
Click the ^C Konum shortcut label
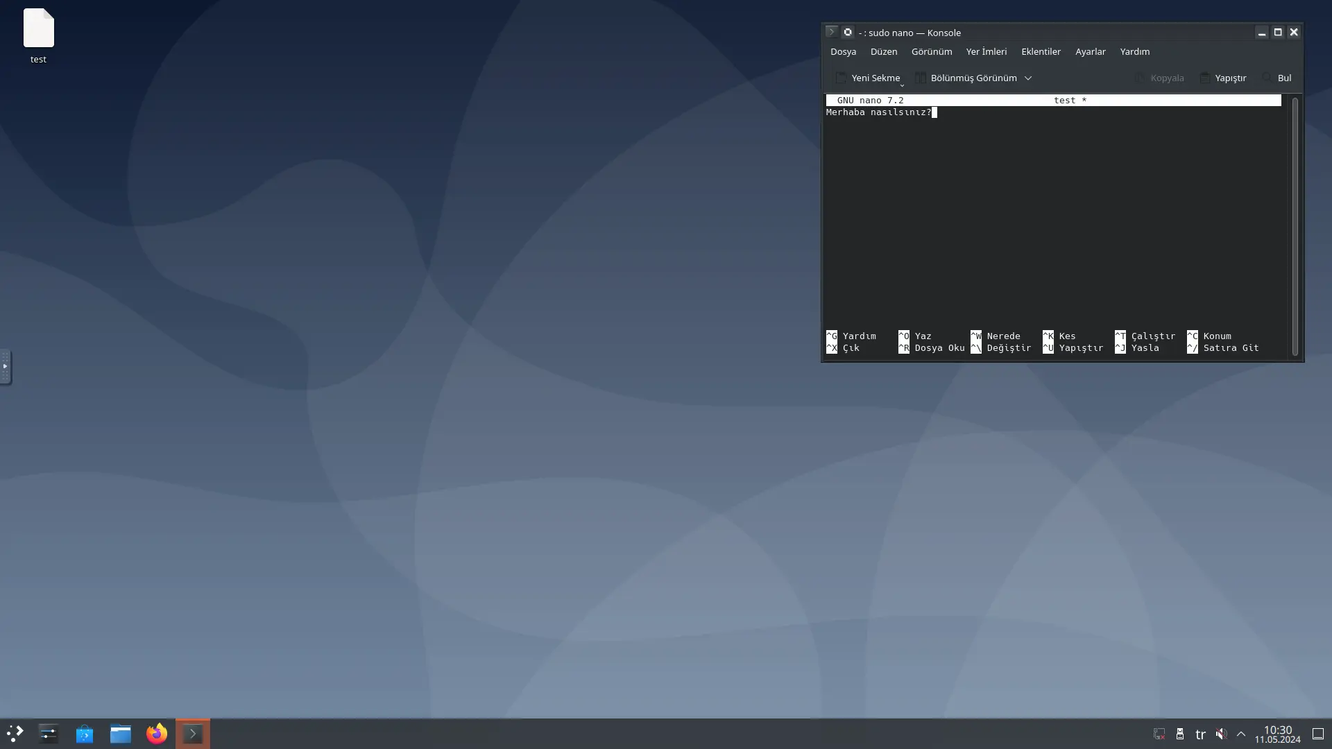point(1209,336)
